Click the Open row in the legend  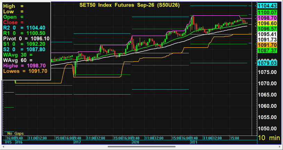[14, 17]
